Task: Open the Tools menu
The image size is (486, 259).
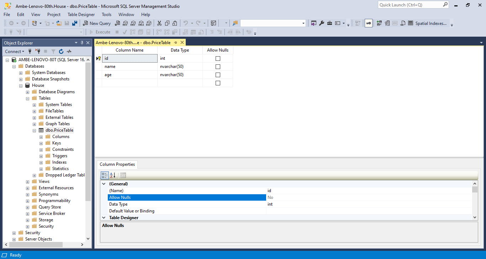Action: pos(107,15)
